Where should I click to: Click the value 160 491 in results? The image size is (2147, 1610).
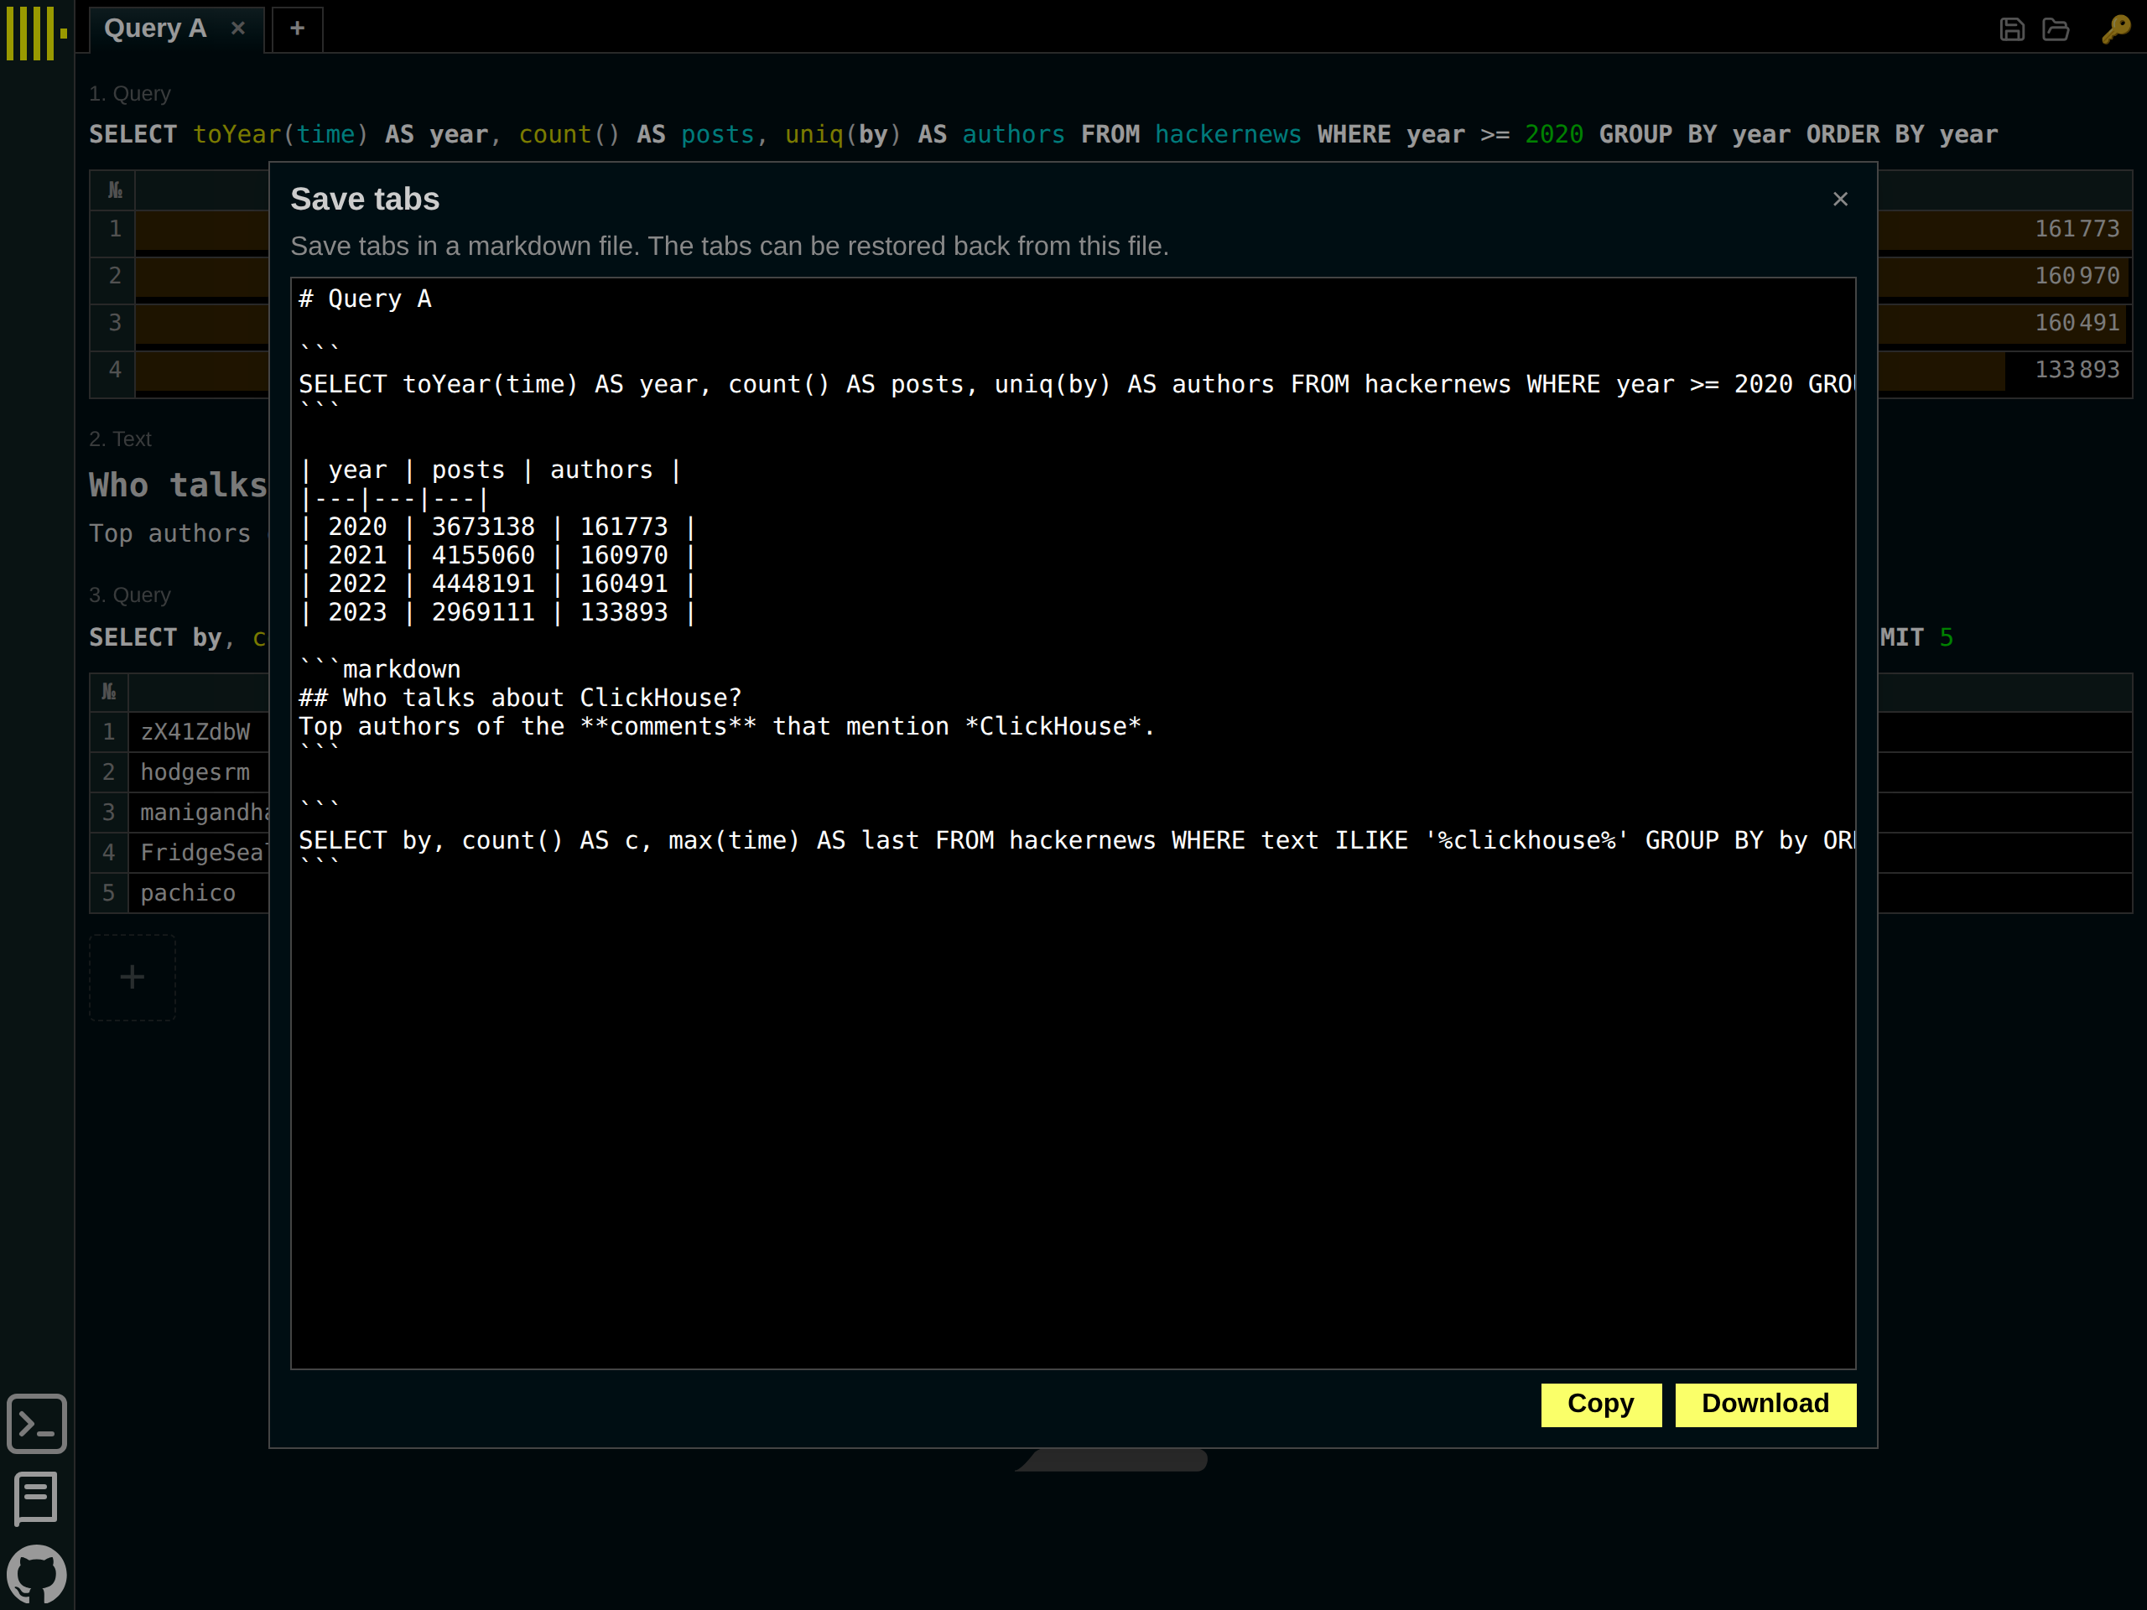[2077, 322]
